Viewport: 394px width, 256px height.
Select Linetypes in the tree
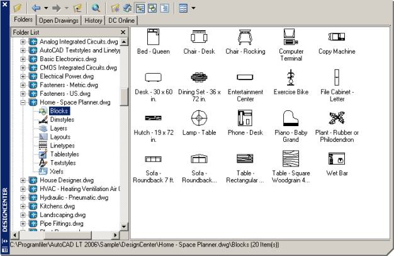pyautogui.click(x=62, y=146)
